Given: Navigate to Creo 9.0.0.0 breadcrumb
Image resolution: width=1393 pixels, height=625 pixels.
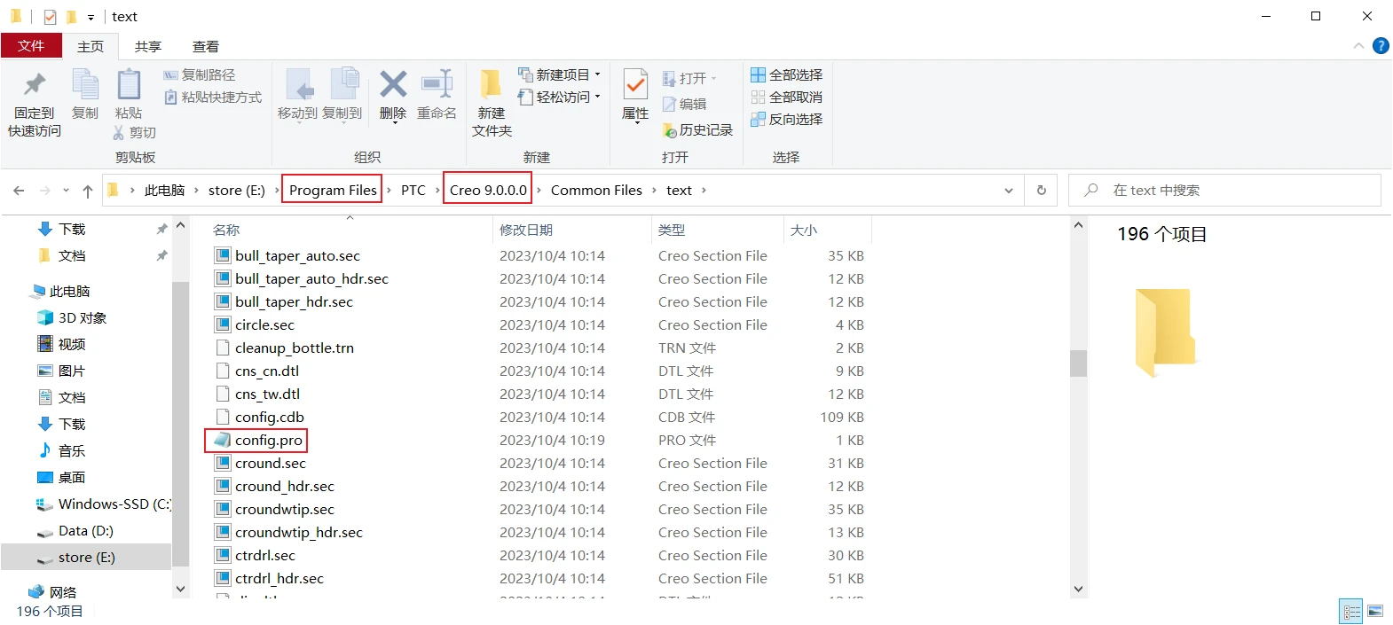Looking at the screenshot, I should 488,191.
